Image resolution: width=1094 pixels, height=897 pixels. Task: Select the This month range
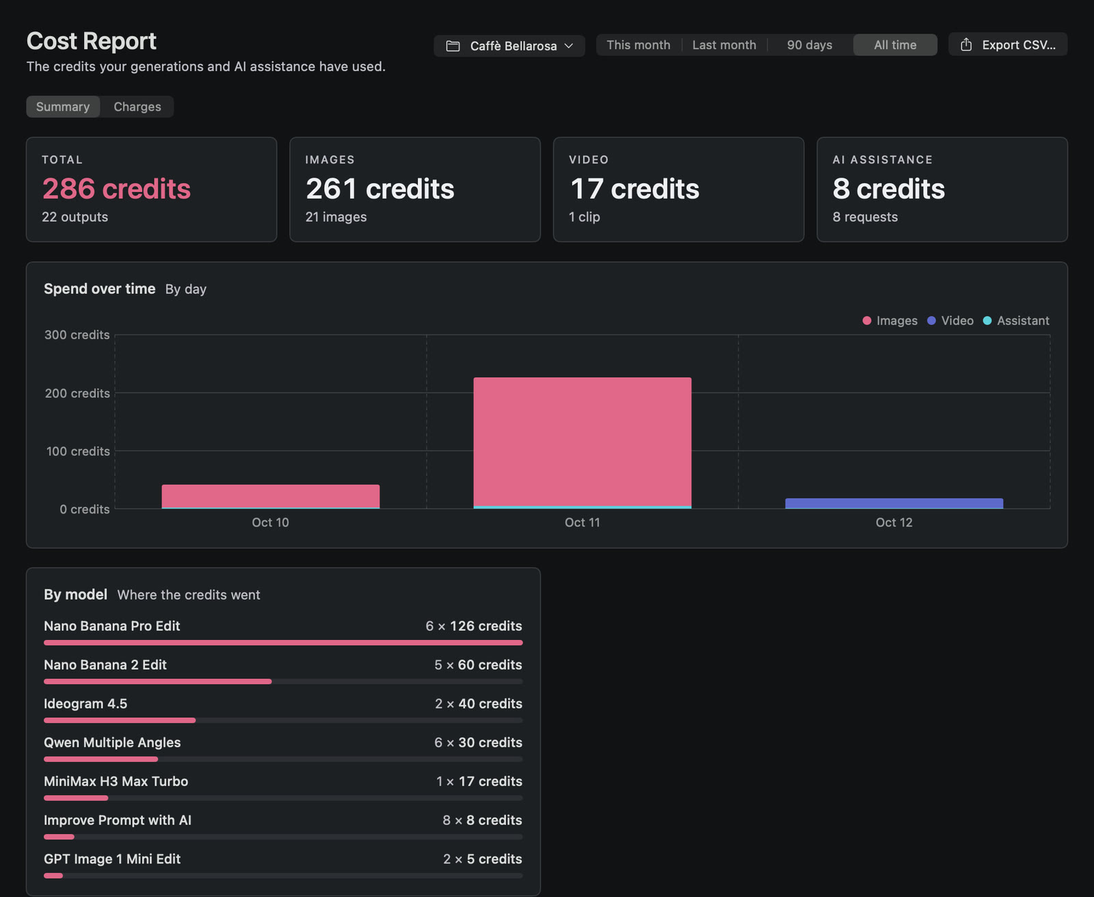coord(639,44)
